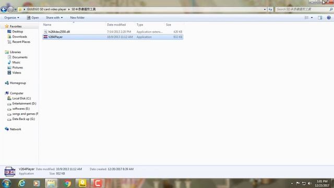Open softwares (E:) drive
The width and height of the screenshot is (334, 188).
point(21,109)
